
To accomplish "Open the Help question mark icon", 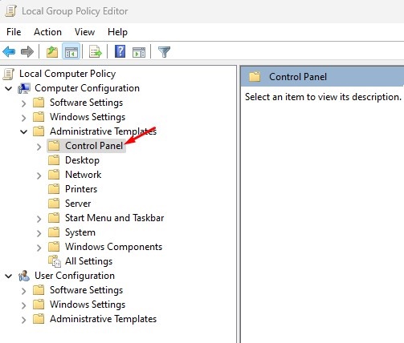I will click(x=120, y=51).
